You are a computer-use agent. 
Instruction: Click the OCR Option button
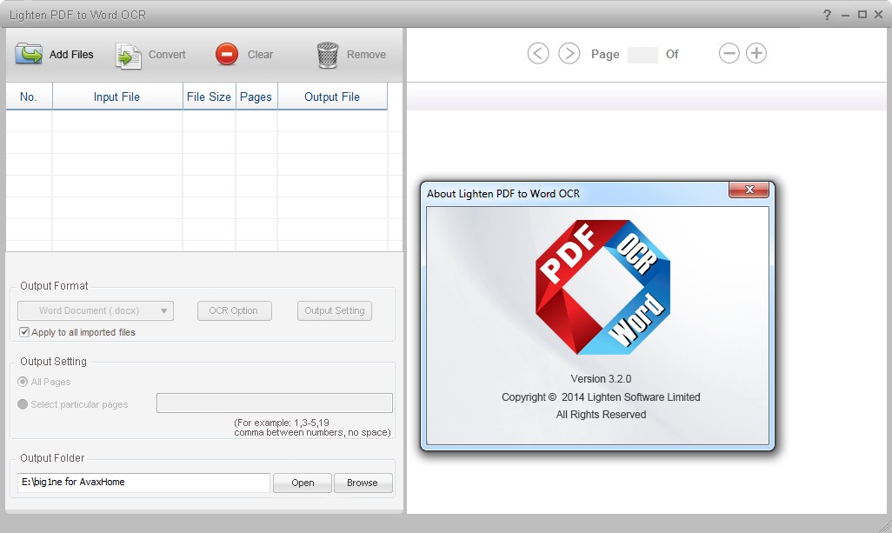tap(235, 310)
